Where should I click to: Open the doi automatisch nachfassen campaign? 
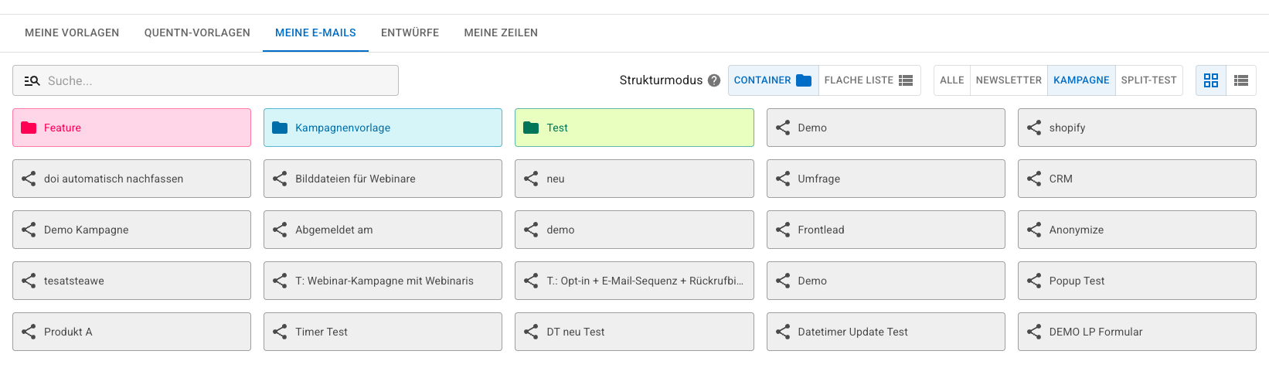tap(131, 179)
